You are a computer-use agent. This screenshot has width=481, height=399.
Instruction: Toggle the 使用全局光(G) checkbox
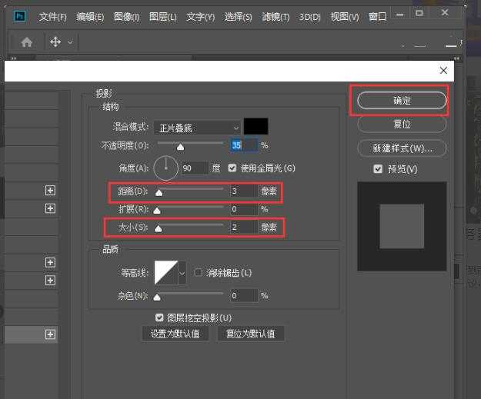232,168
